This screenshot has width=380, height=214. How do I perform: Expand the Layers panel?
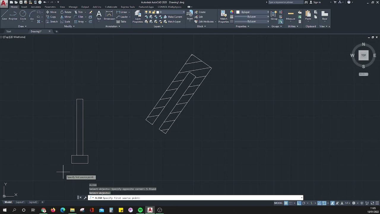pyautogui.click(x=159, y=26)
